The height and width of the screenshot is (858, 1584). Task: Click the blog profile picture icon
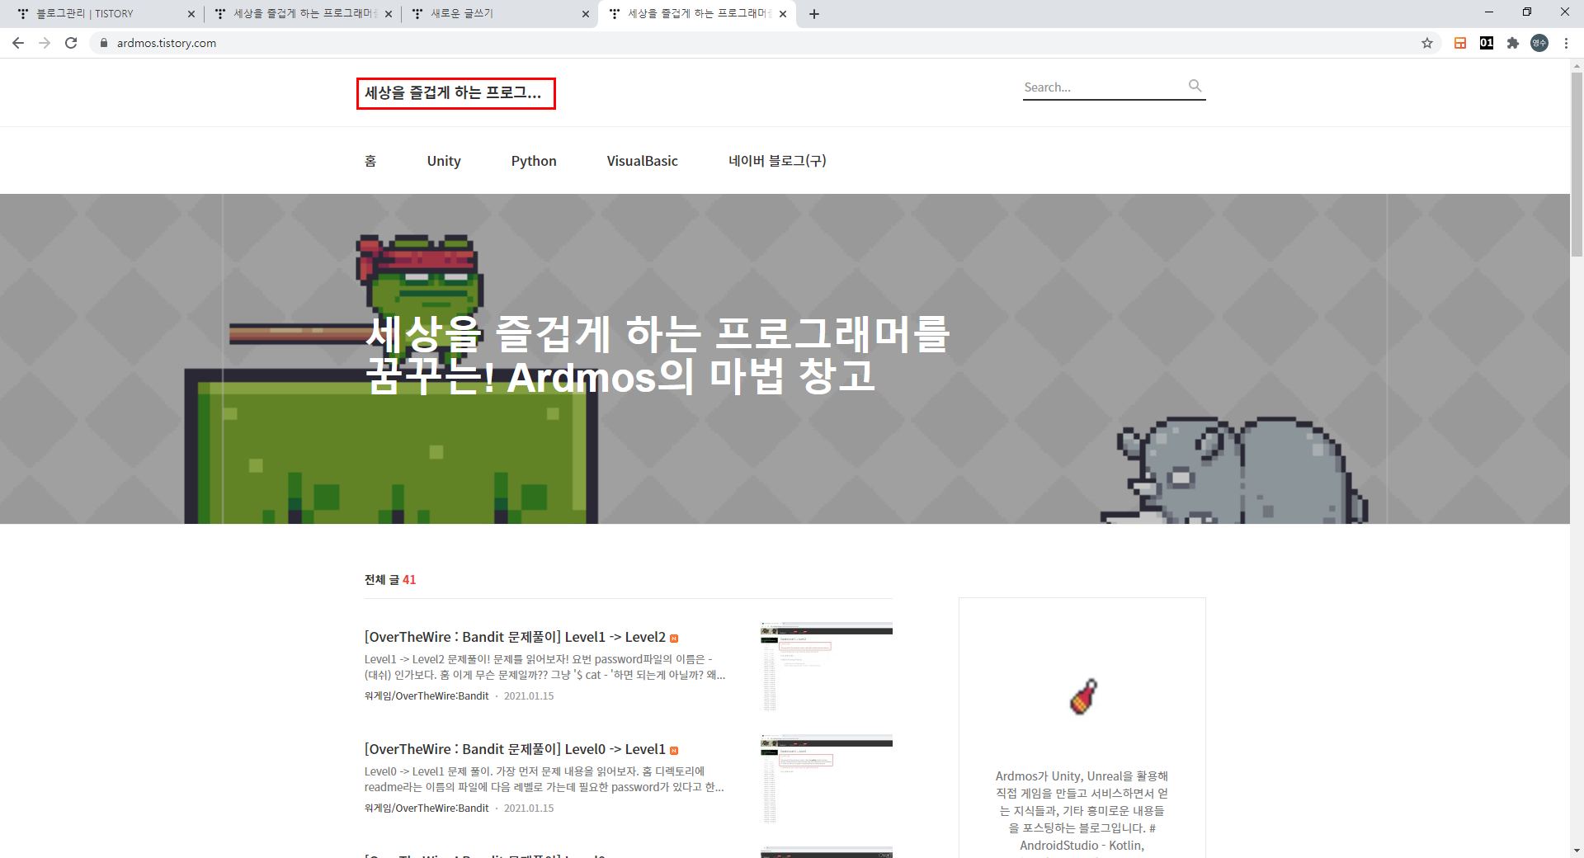point(1082,696)
